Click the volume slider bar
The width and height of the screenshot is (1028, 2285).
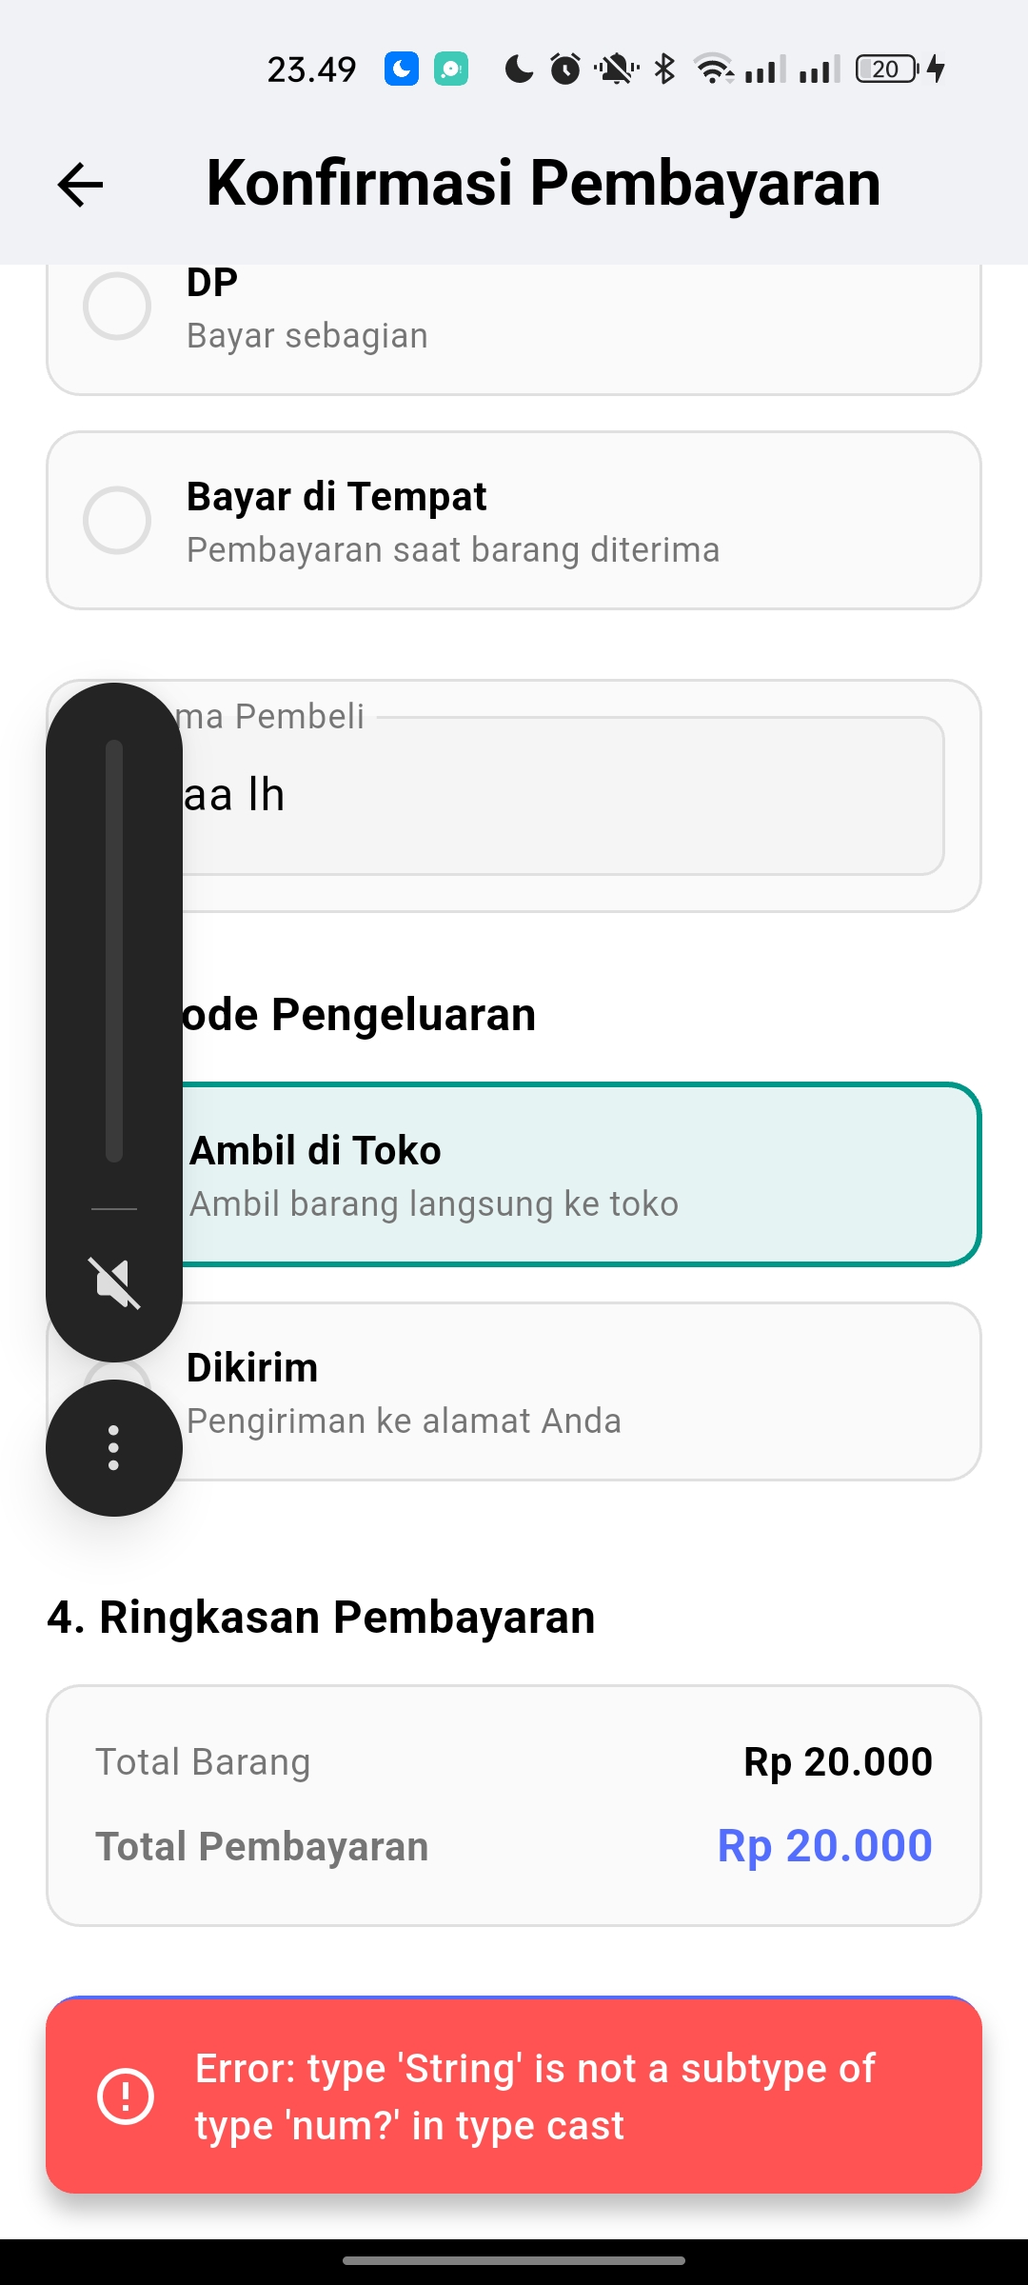114,950
